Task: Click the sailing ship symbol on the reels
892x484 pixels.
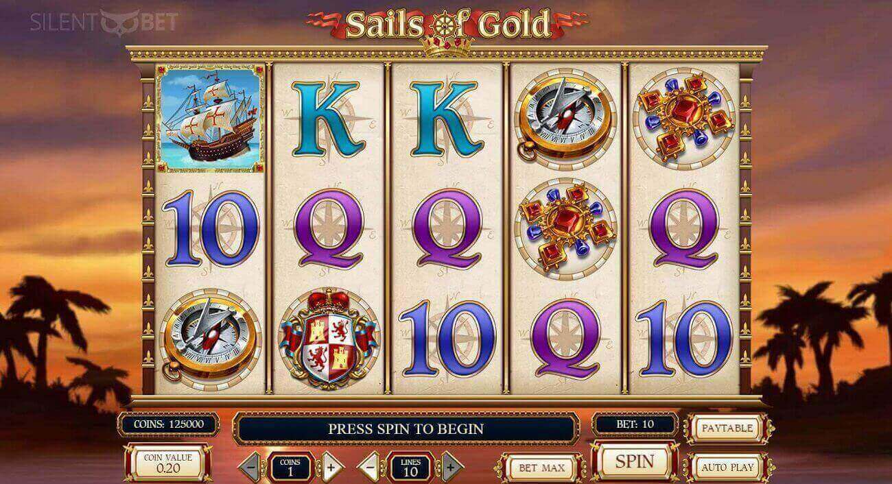Action: (210, 118)
